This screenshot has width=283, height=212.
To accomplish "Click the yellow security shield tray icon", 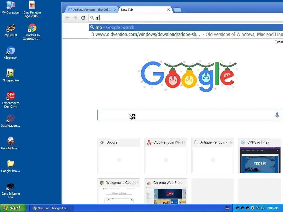I will 252,208.
